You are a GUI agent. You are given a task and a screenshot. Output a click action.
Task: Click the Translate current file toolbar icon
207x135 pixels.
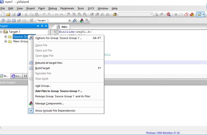click(x=3, y=21)
